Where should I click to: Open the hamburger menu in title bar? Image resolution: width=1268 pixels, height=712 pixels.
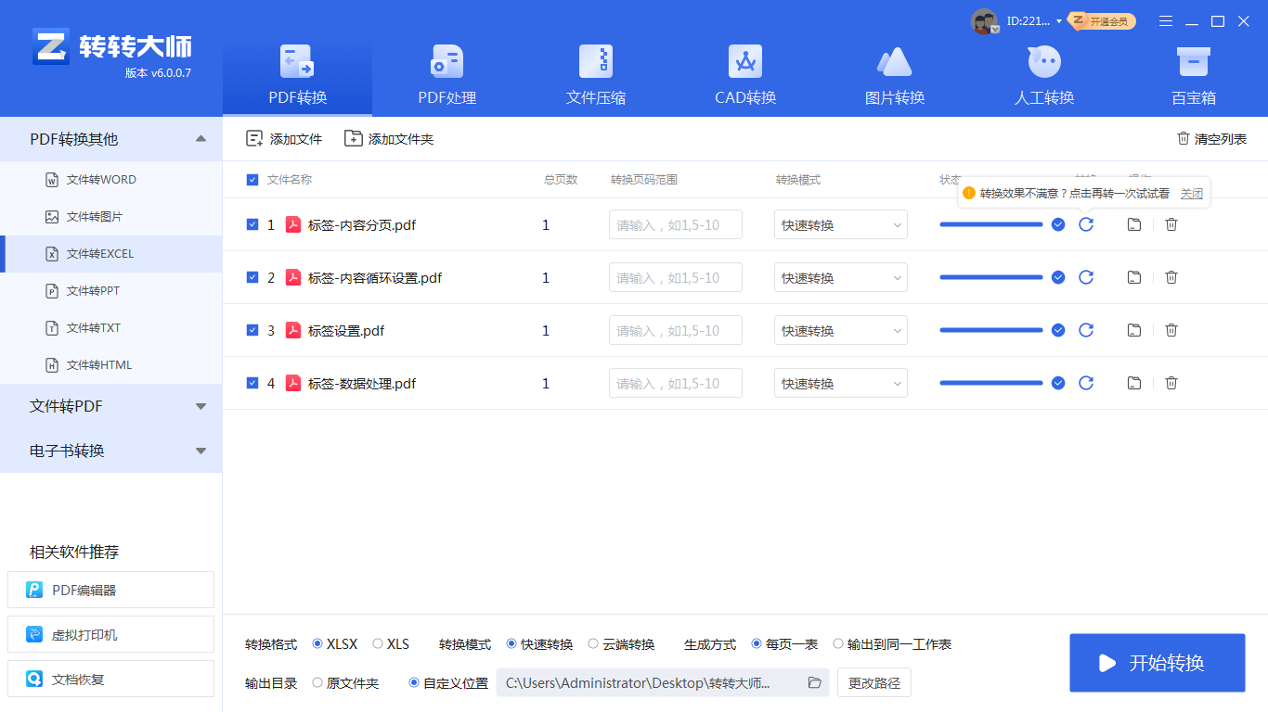click(x=1166, y=20)
